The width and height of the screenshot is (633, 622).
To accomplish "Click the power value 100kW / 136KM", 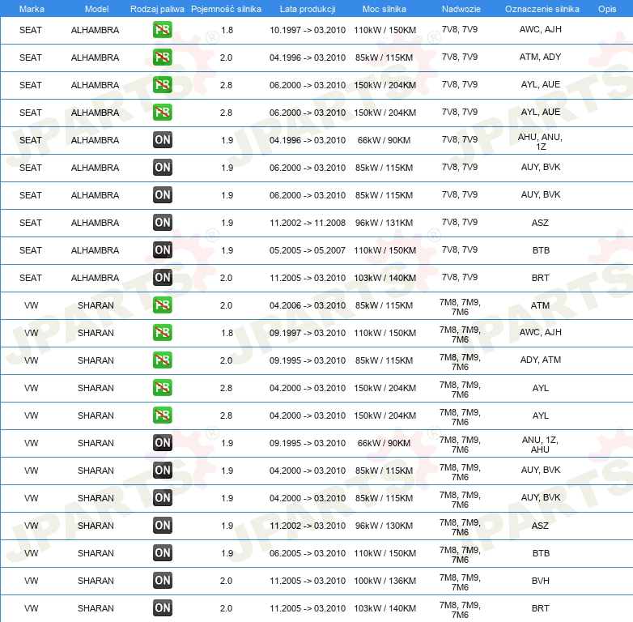I will [384, 581].
